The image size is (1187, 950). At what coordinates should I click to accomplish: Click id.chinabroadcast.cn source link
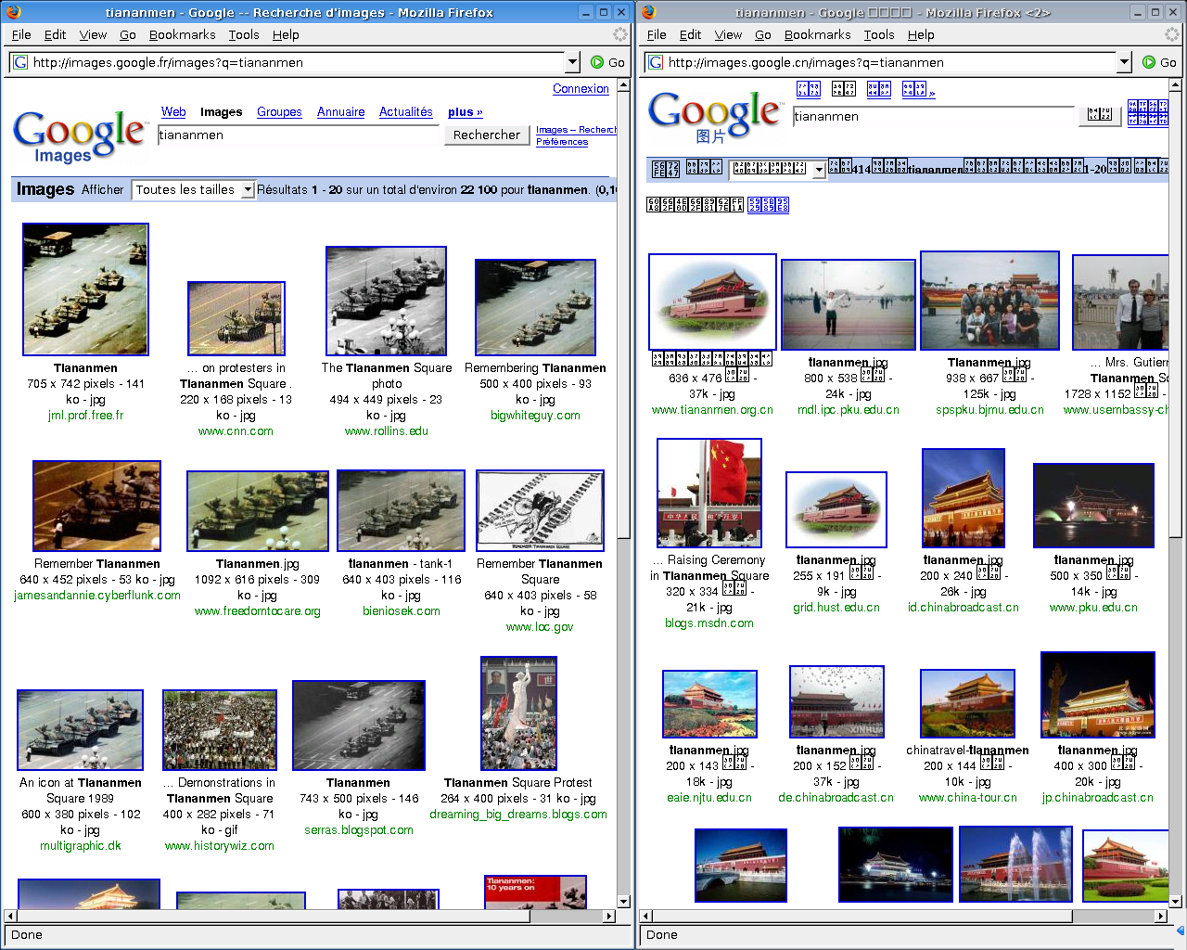[x=964, y=608]
